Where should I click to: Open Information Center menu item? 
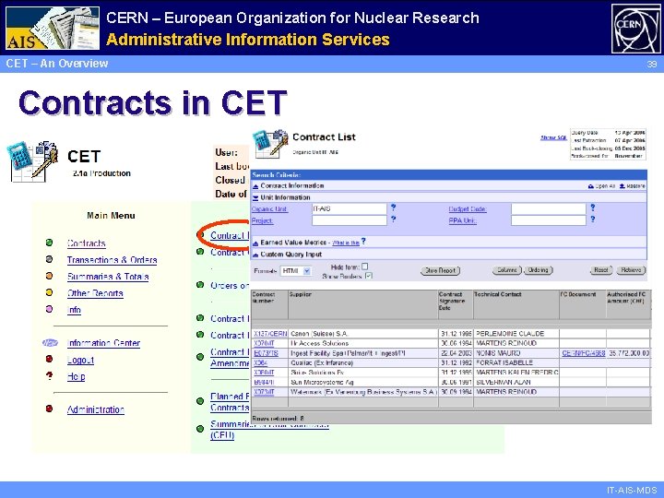[103, 343]
